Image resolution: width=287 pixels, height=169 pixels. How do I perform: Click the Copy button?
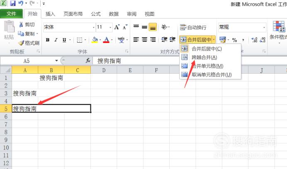coord(27,34)
